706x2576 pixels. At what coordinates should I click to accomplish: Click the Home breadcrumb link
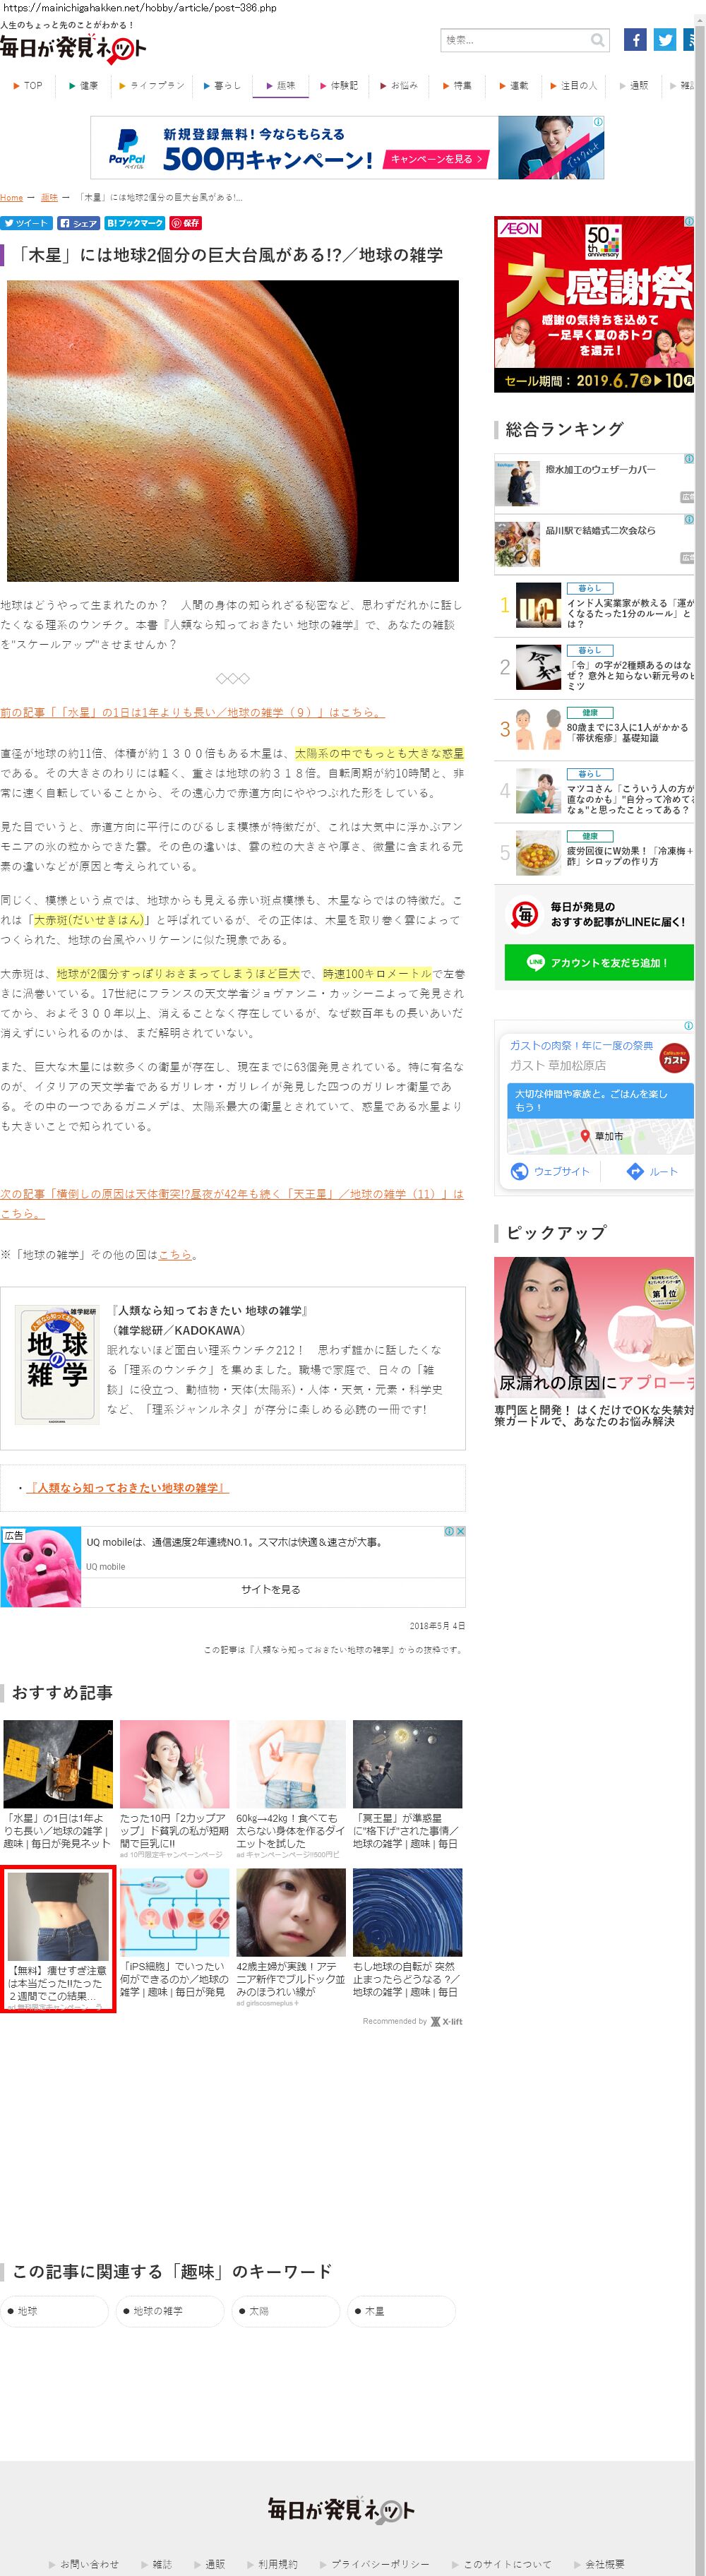(x=11, y=198)
